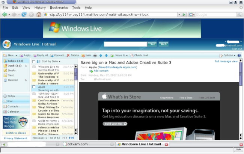Click the Add contact link
This screenshot has width=244, height=154.
point(101,71)
